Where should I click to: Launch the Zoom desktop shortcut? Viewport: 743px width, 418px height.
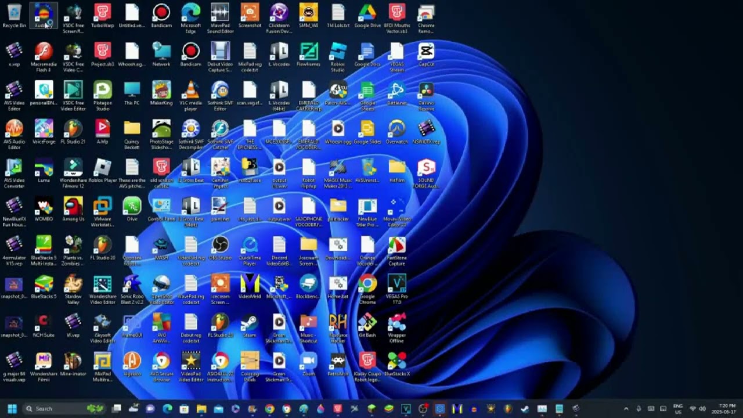[308, 364]
